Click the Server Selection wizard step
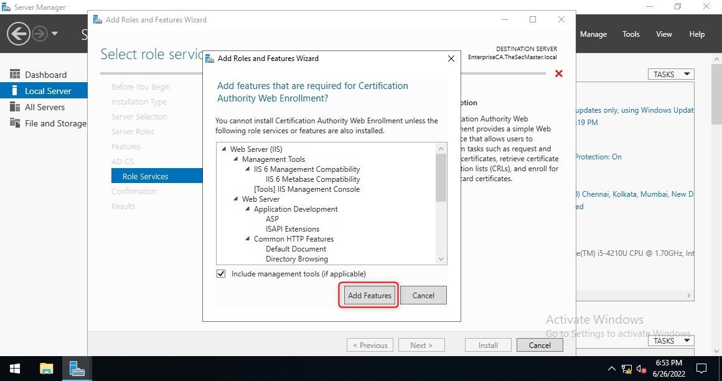Screen dimensions: 722x381 [139, 116]
